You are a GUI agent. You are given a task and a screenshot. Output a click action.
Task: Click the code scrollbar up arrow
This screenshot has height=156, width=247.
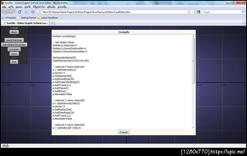(x=193, y=36)
